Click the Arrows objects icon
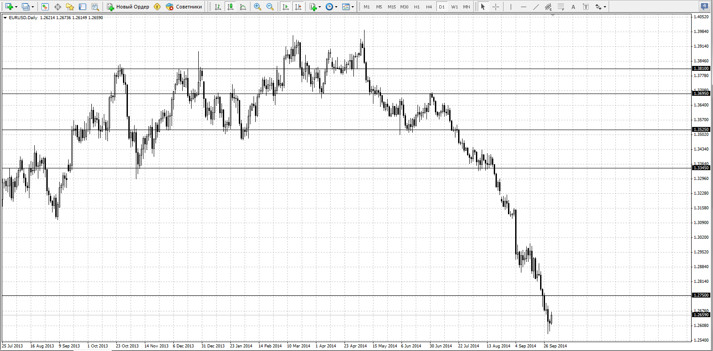Screen dimensions: 713x351 pos(598,7)
